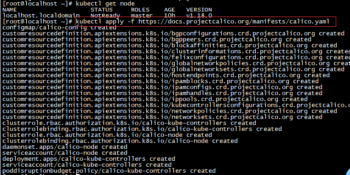The image size is (350, 175).
Task: Select the ipamhandles.crd.projectcalico.org line
Action: pyautogui.click(x=162, y=93)
